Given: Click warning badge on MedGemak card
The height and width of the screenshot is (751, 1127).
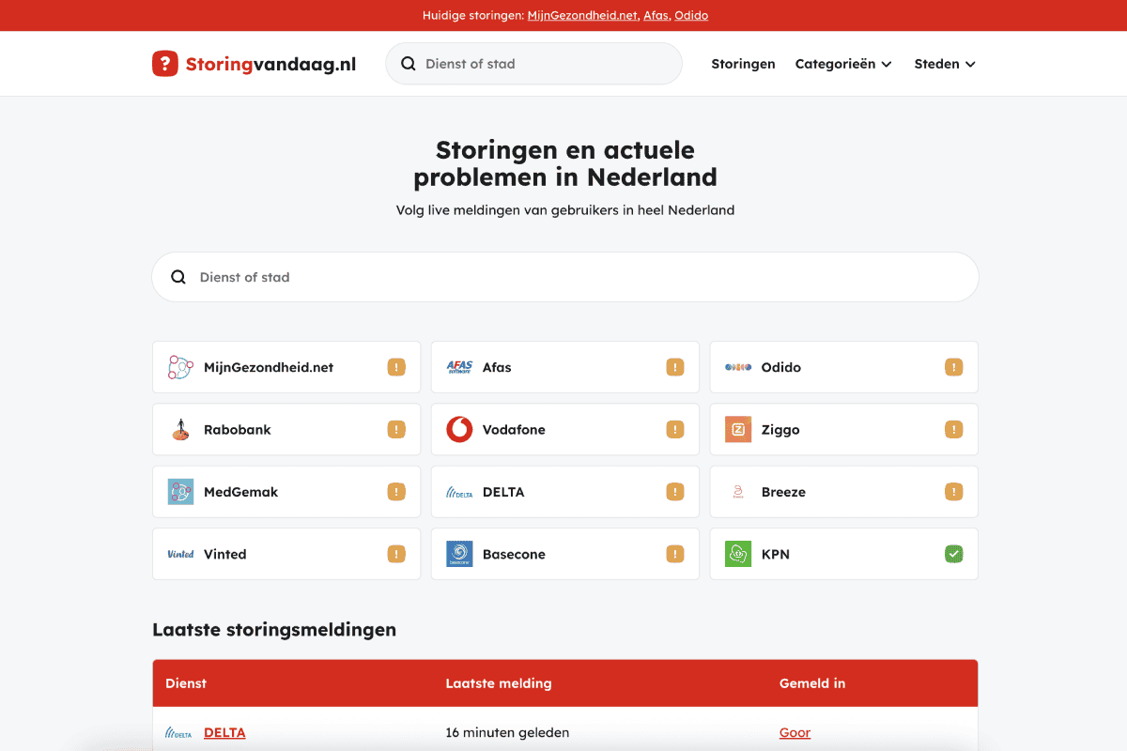Looking at the screenshot, I should (396, 492).
